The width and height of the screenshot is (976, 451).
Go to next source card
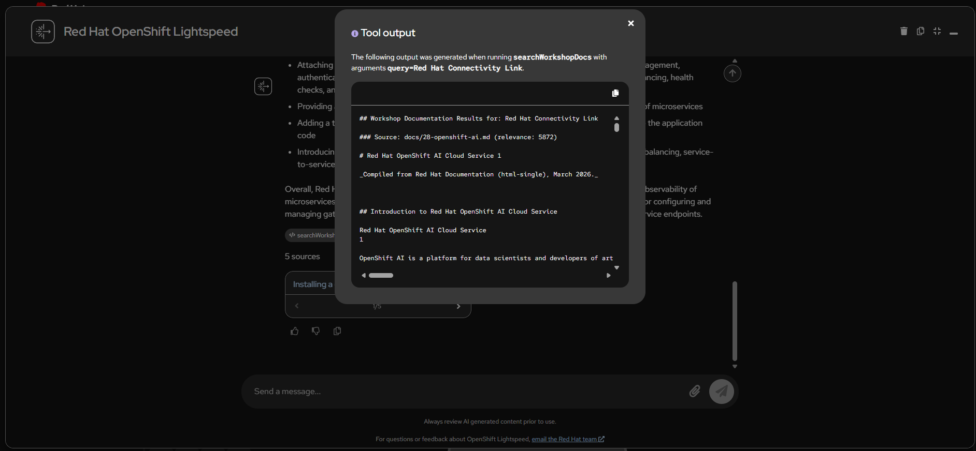coord(458,306)
